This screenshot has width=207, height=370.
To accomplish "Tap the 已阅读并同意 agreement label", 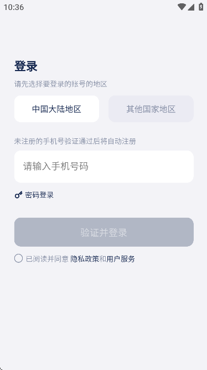I will 47,259.
